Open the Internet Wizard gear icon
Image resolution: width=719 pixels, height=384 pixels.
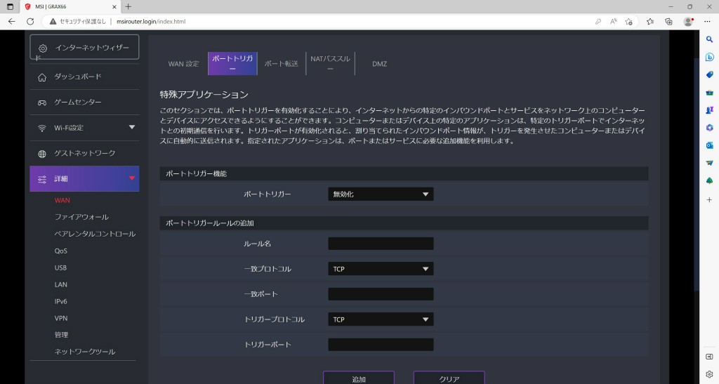tap(43, 48)
